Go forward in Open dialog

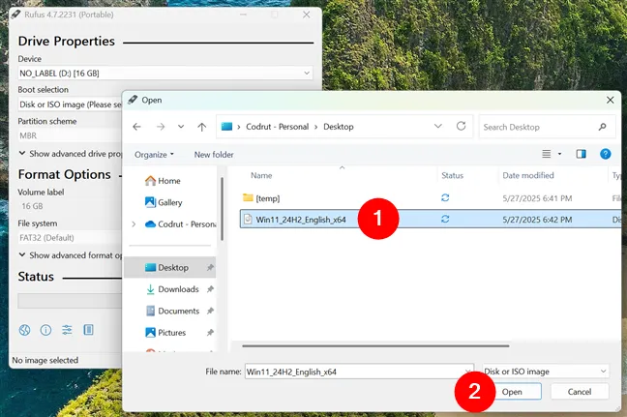pos(161,127)
